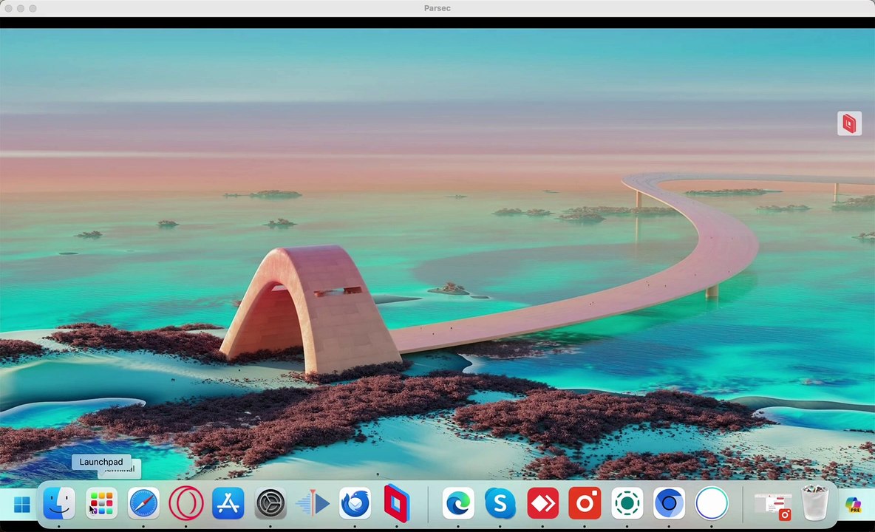Screen dimensions: 875x532
Task: Open the Opera browser icon
Action: (x=185, y=504)
